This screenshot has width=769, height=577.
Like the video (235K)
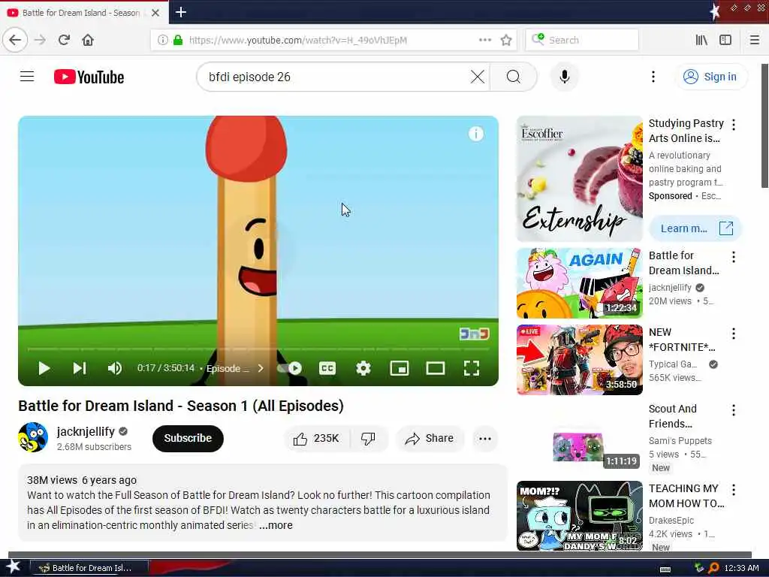coord(316,438)
